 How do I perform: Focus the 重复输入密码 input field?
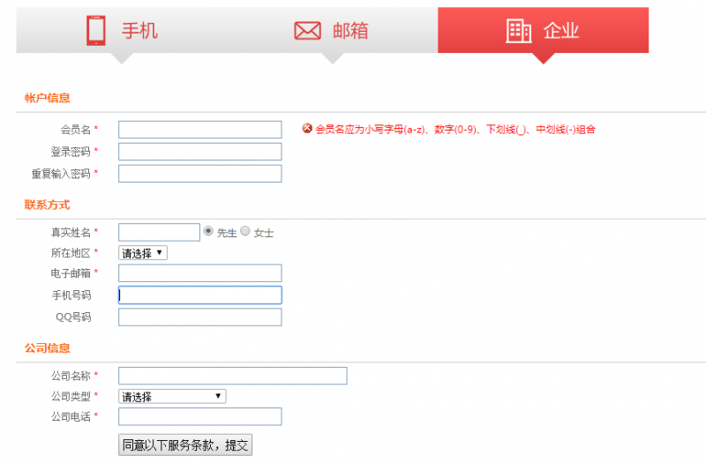pos(200,174)
